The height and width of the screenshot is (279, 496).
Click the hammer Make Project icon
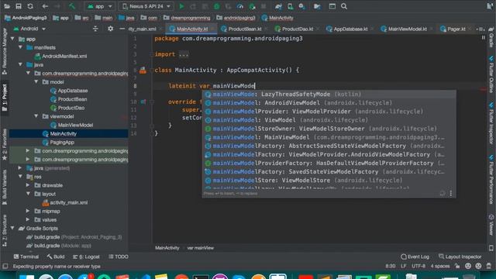tap(72, 6)
